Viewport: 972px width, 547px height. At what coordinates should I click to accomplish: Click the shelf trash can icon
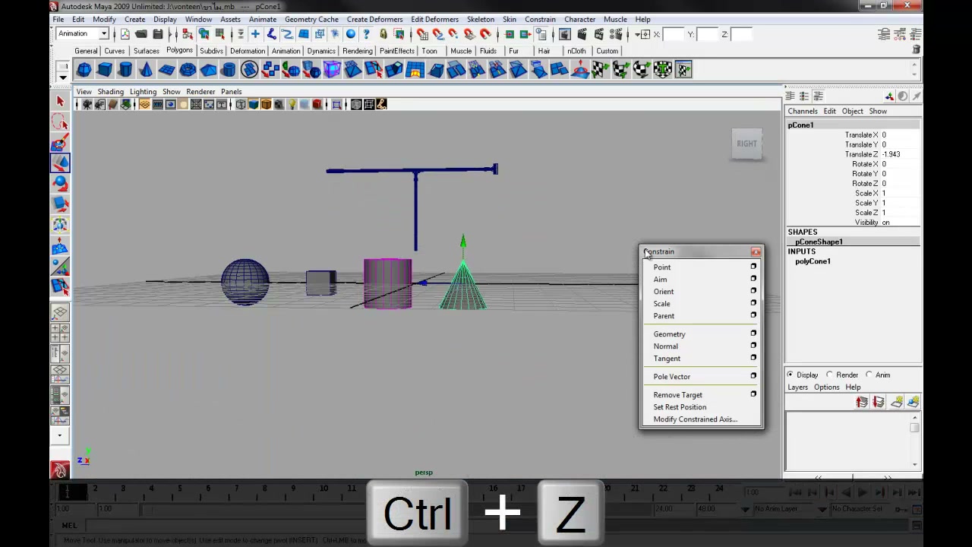click(x=916, y=50)
